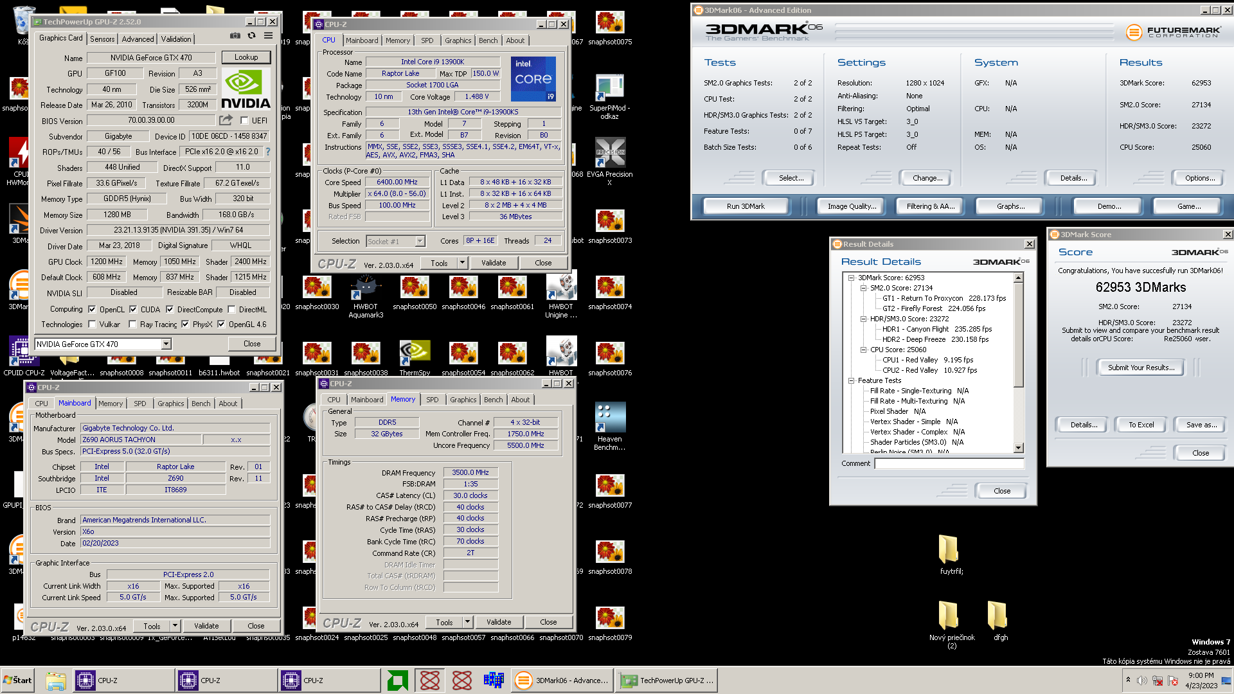Click Submit Your Results button
The height and width of the screenshot is (694, 1234).
click(x=1141, y=368)
